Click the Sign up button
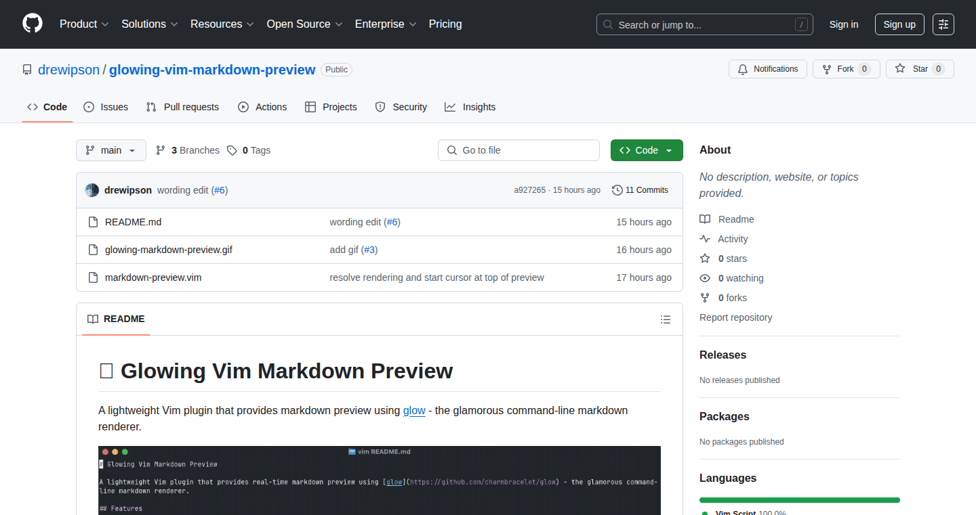The image size is (976, 515). (899, 24)
